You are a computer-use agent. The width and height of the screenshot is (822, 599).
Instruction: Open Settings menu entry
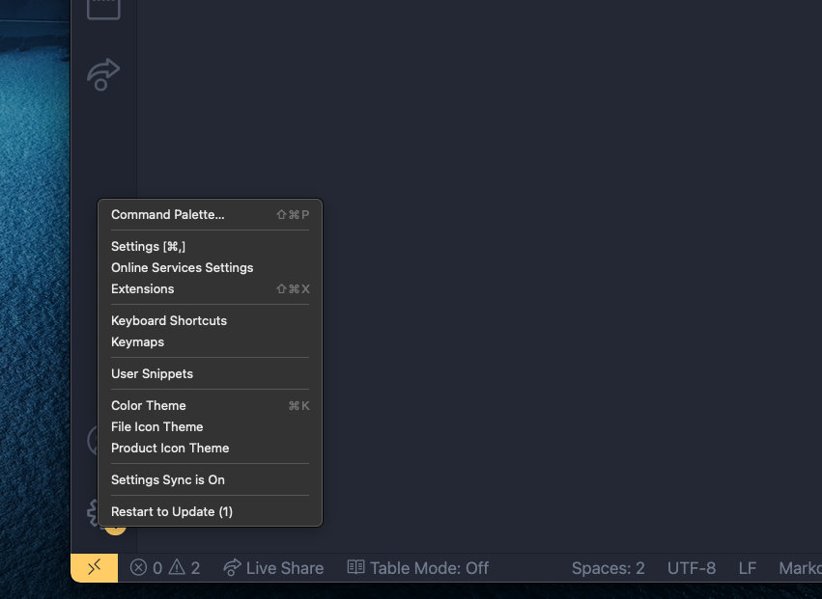coord(210,247)
